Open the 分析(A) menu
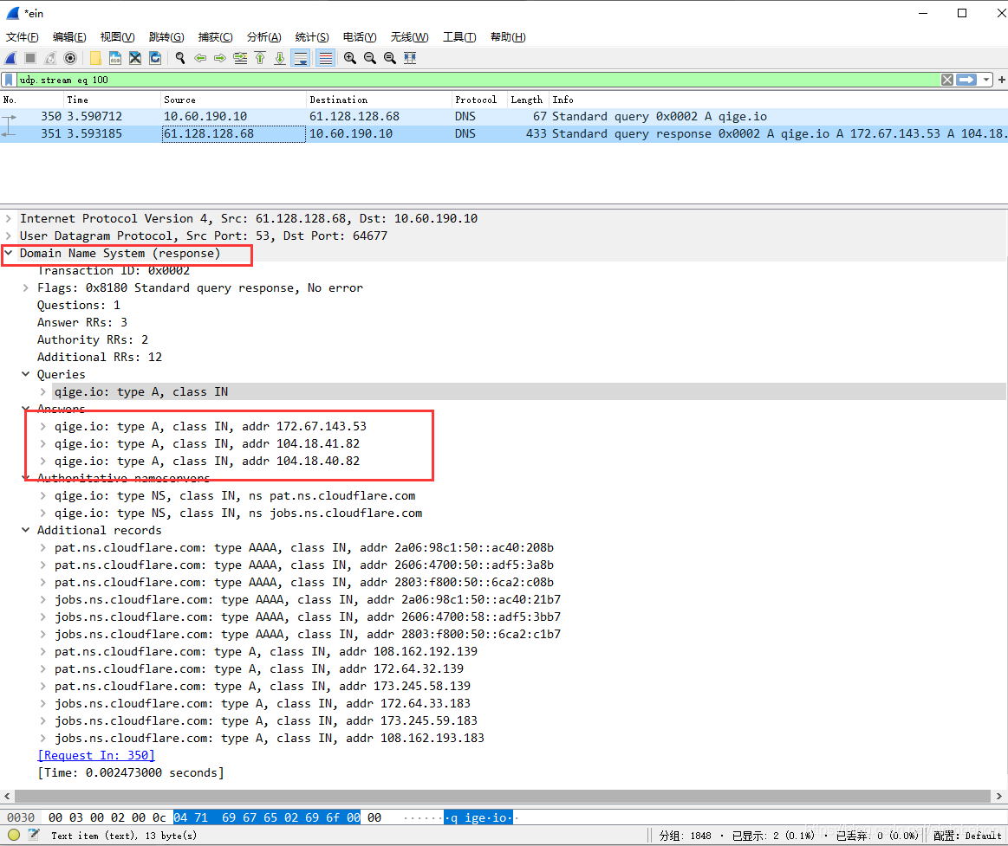 [x=264, y=37]
